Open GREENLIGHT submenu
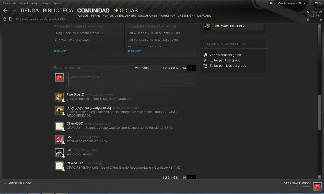324x194 pixels. [186, 16]
